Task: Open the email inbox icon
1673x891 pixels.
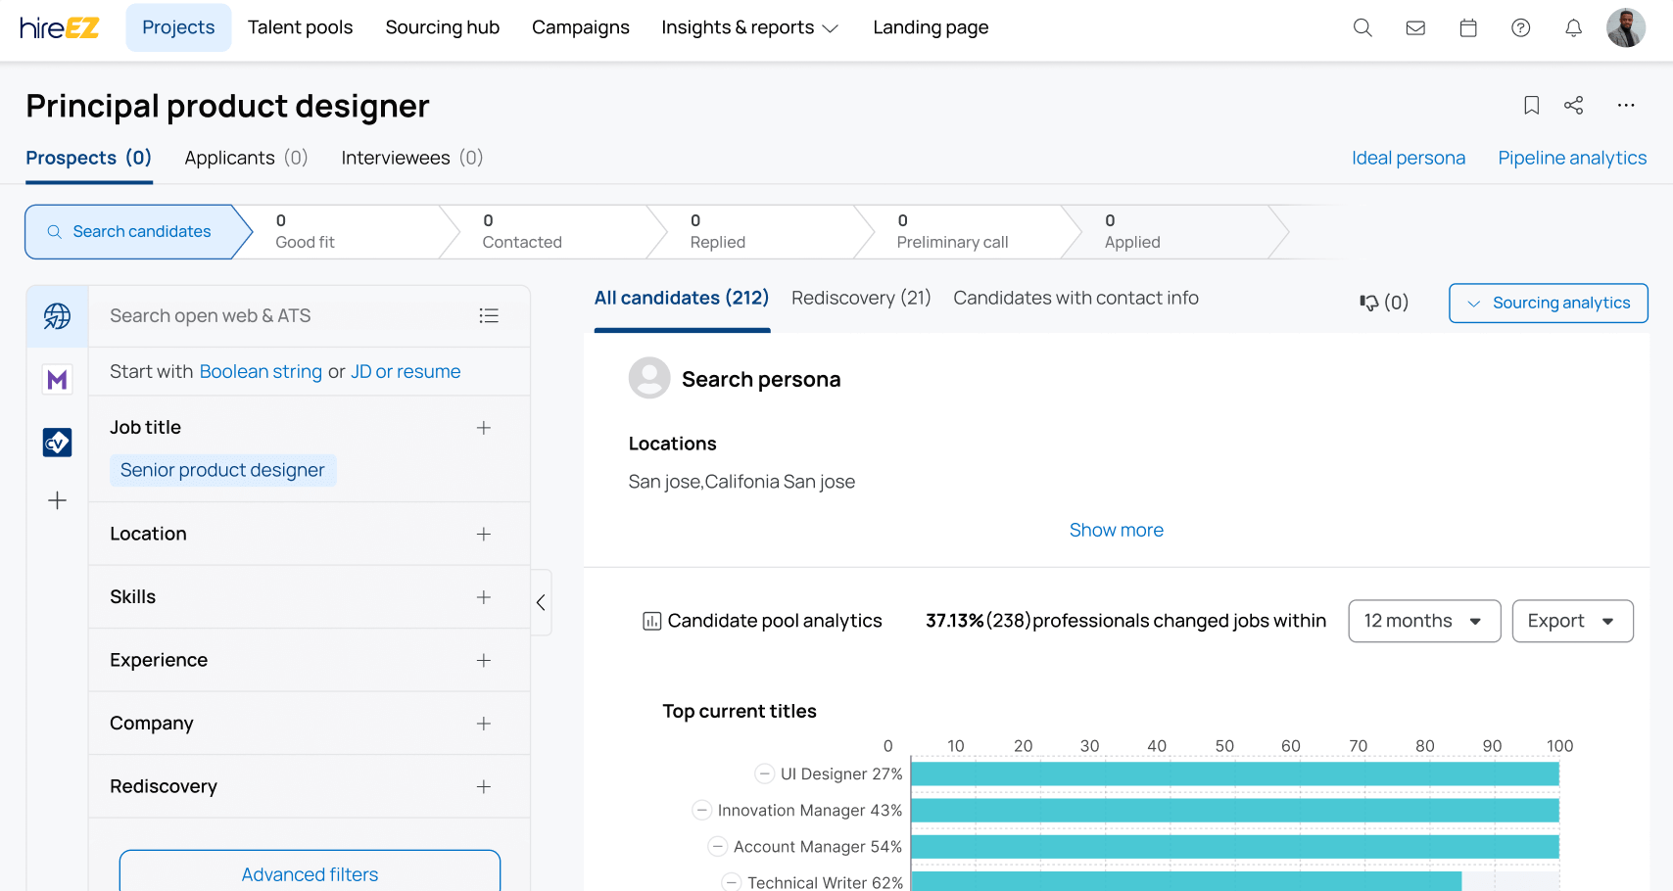Action: (1415, 27)
